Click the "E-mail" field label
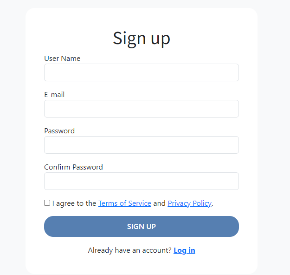290x275 pixels. click(54, 95)
